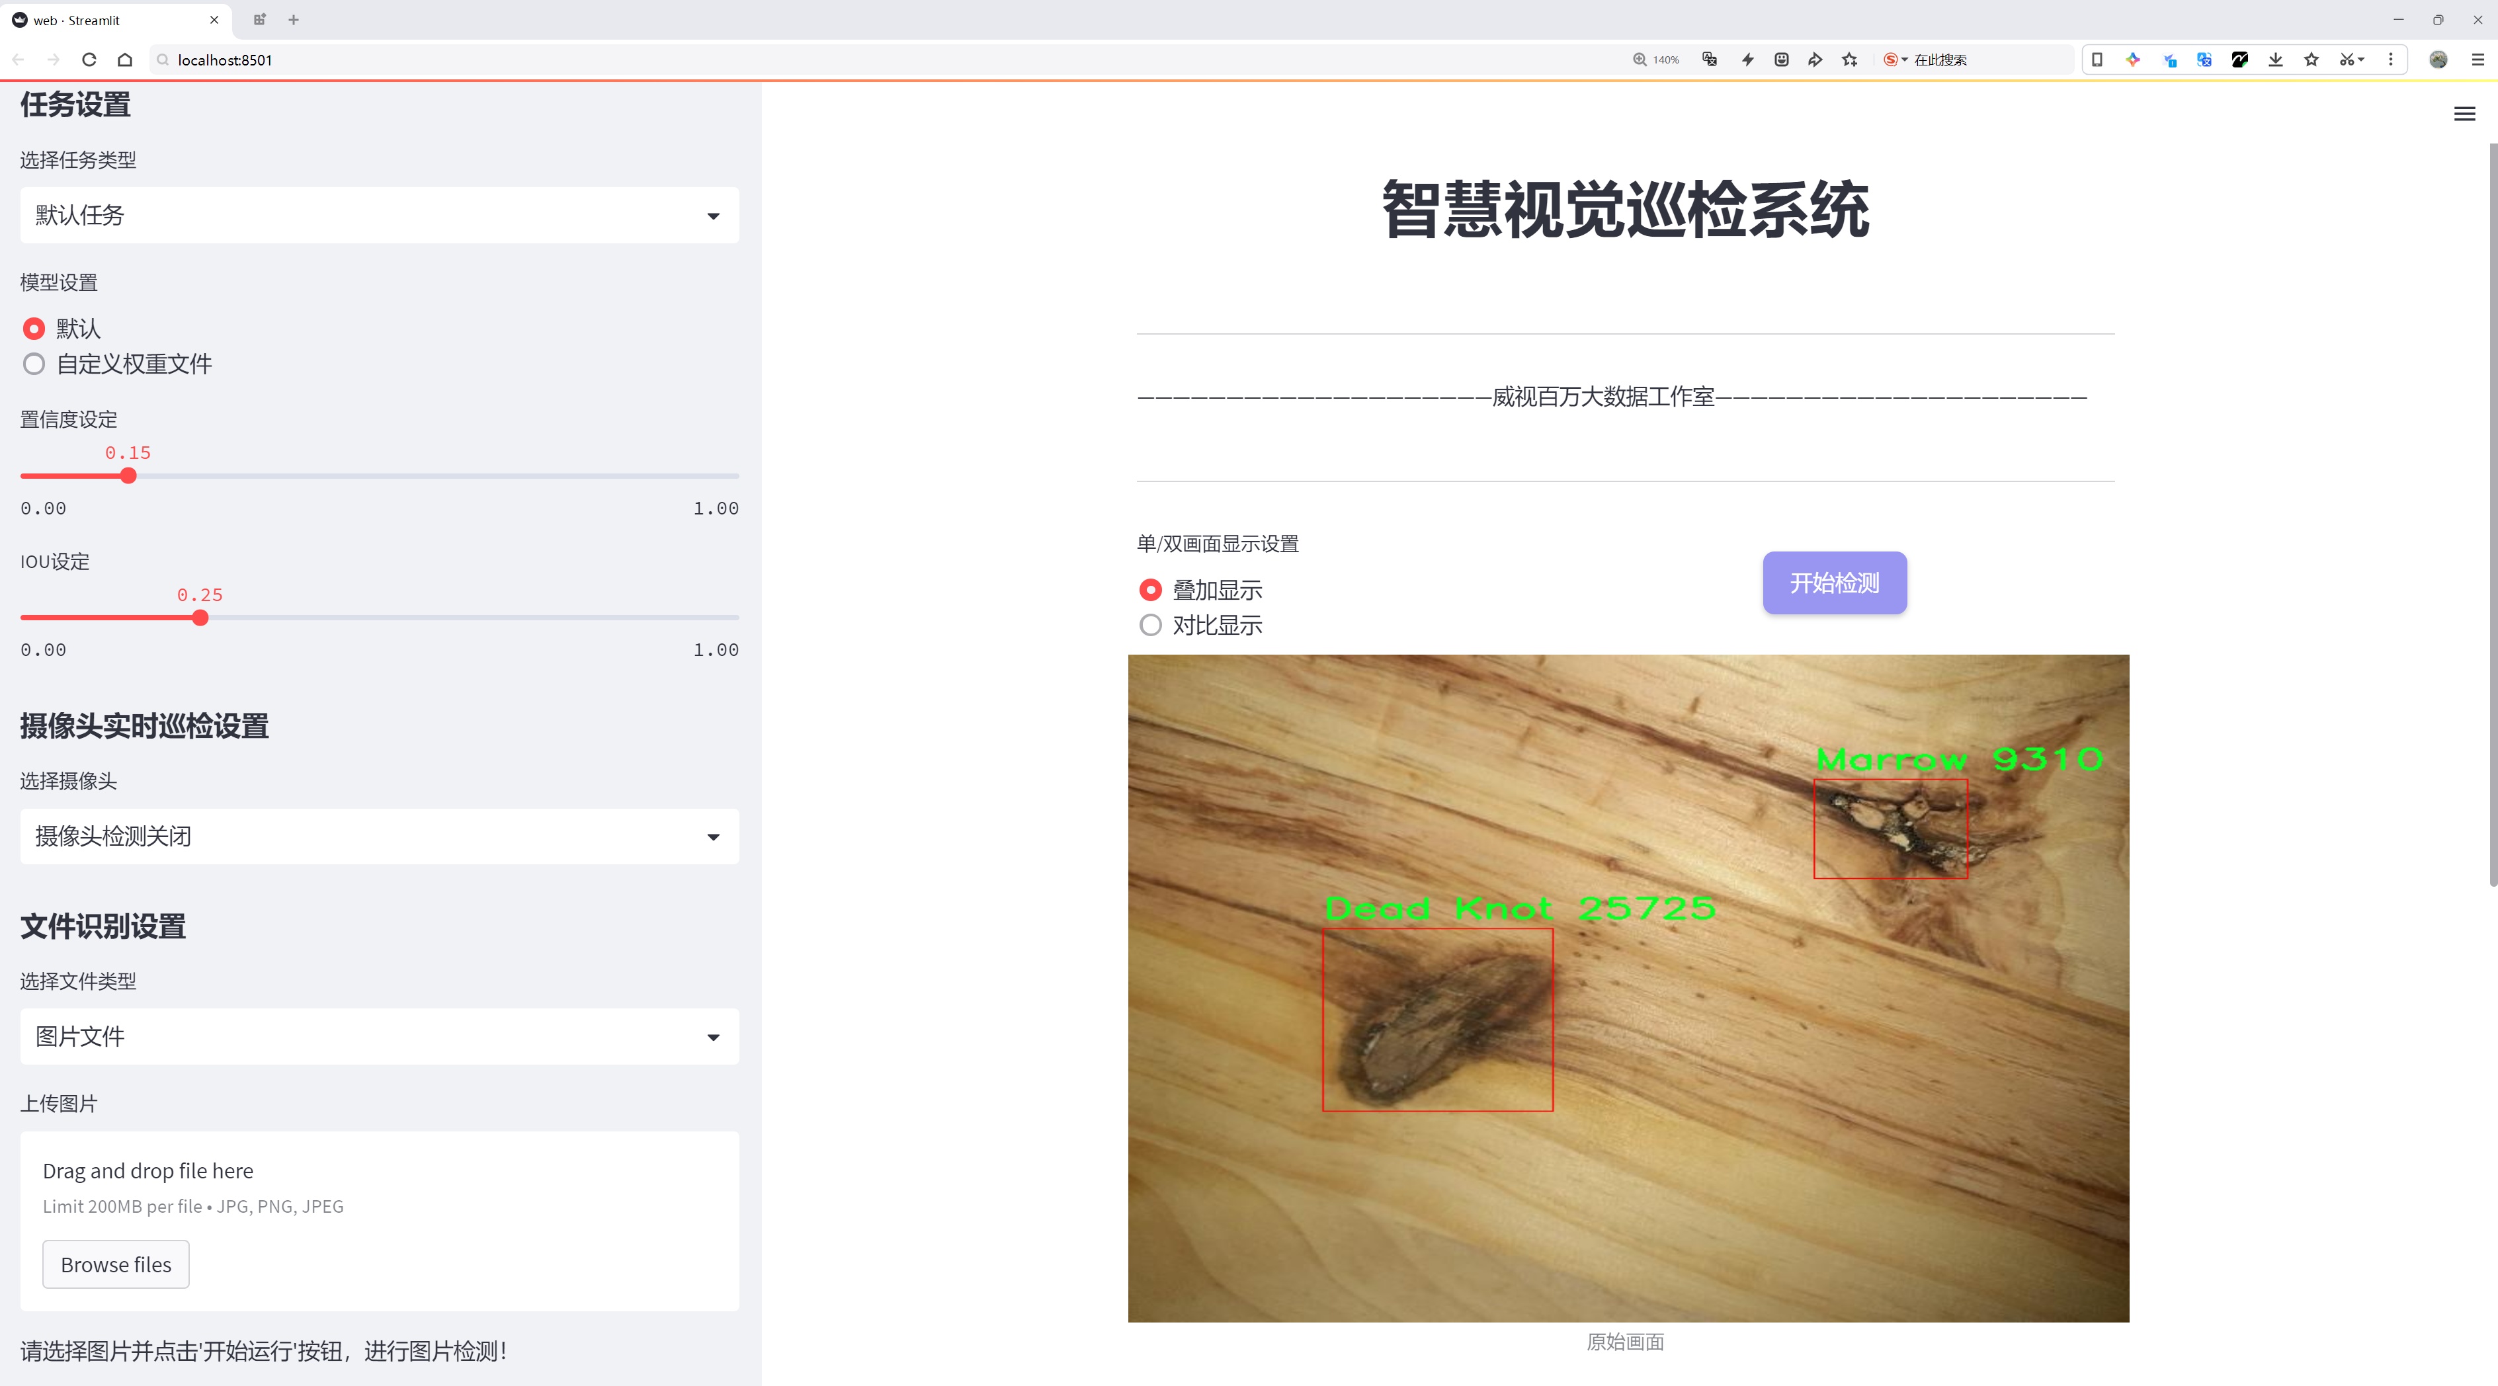The width and height of the screenshot is (2498, 1386).
Task: Click the 置信度设定 slider handle at 0.15
Action: (128, 476)
